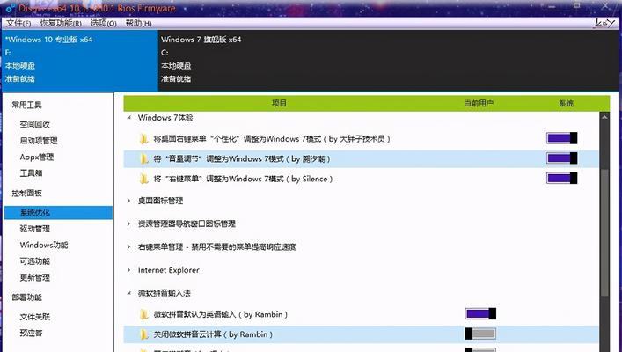The image size is (622, 352).
Task: Expand the 桌面图标管理 group
Action: click(x=129, y=201)
